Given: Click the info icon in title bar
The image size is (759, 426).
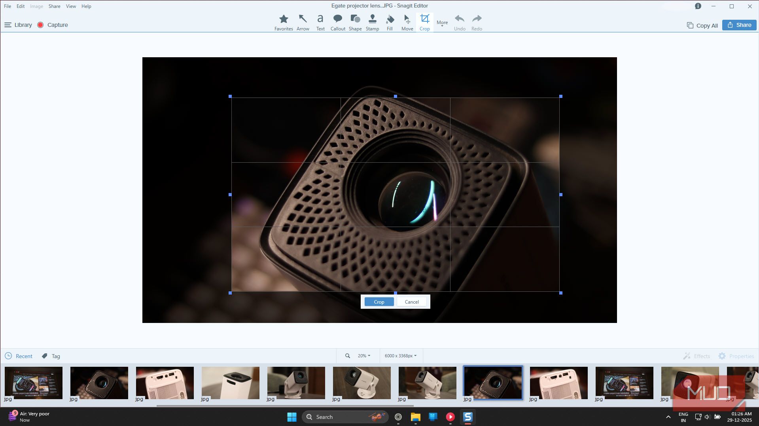Looking at the screenshot, I should coord(698,6).
